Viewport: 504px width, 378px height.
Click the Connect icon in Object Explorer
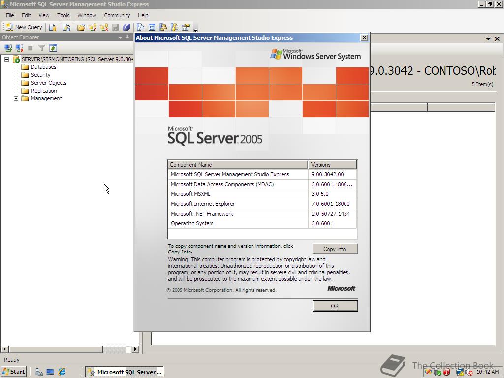click(x=8, y=48)
